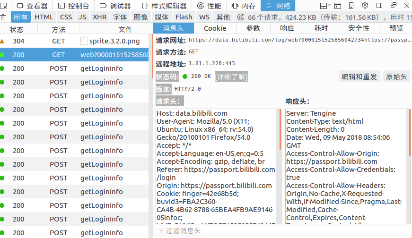Sort by the 方法 column header
The width and height of the screenshot is (412, 238).
point(58,29)
